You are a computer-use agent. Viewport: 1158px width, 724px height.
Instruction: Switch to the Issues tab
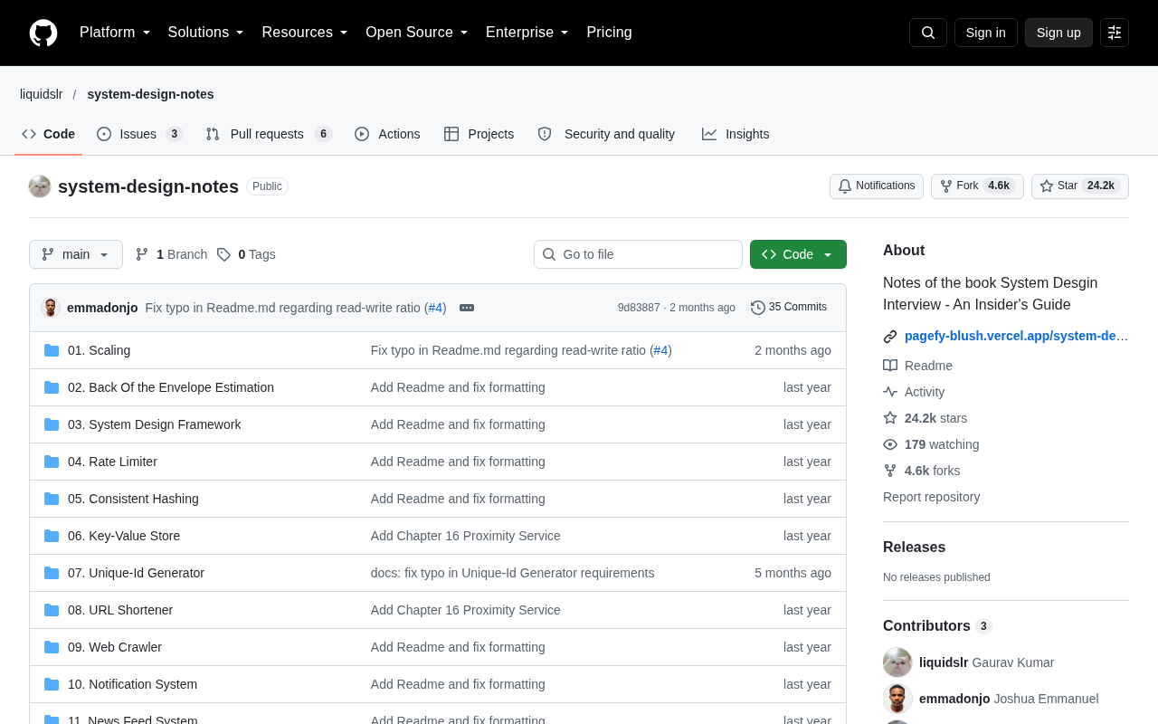pos(140,134)
